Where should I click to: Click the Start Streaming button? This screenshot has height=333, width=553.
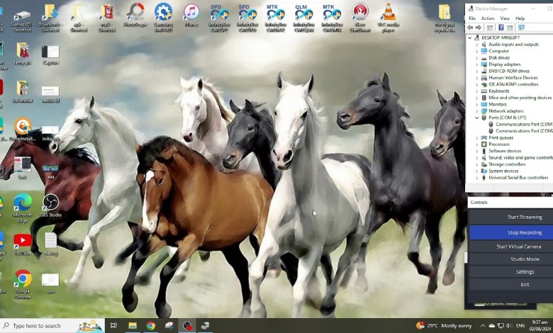[x=524, y=217]
